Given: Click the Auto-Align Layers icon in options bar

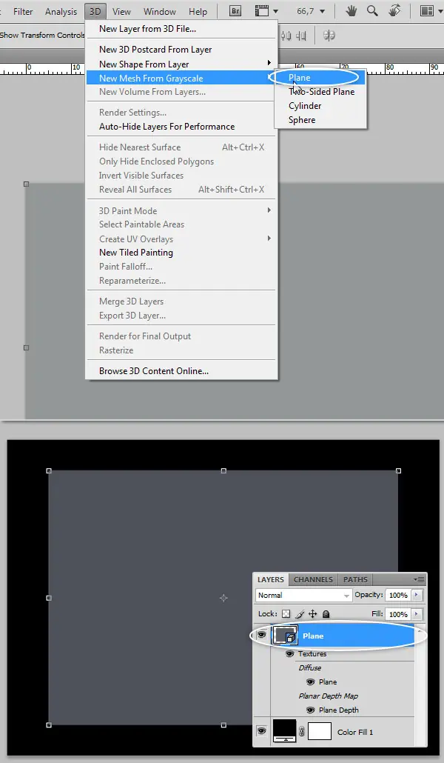Looking at the screenshot, I should click(329, 36).
